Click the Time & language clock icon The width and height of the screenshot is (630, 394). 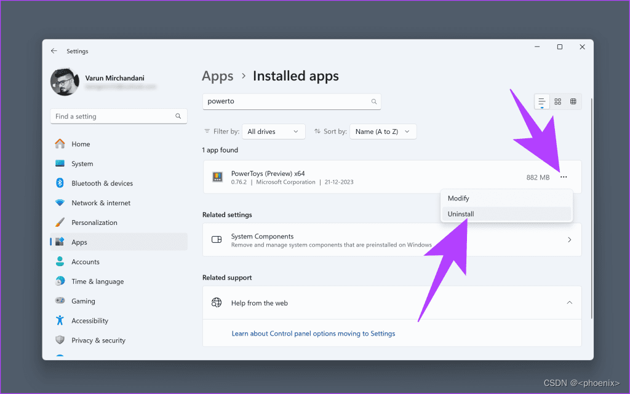coord(60,281)
